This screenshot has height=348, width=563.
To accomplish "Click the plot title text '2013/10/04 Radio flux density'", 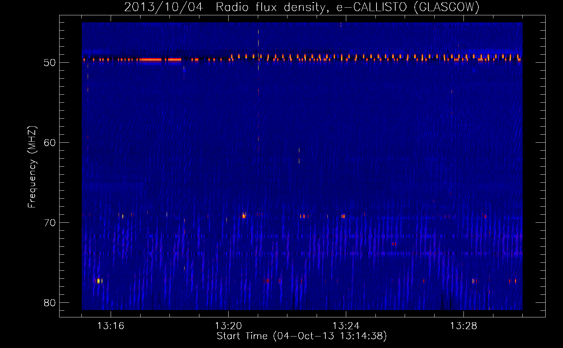I will click(x=225, y=7).
